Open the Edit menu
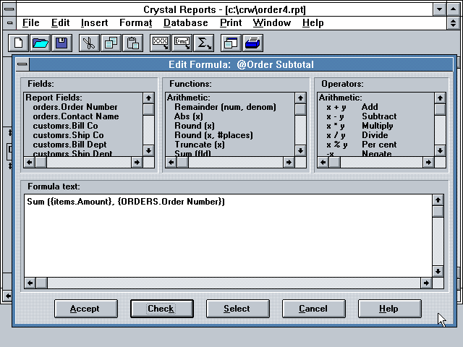The image size is (463, 347). (x=60, y=22)
